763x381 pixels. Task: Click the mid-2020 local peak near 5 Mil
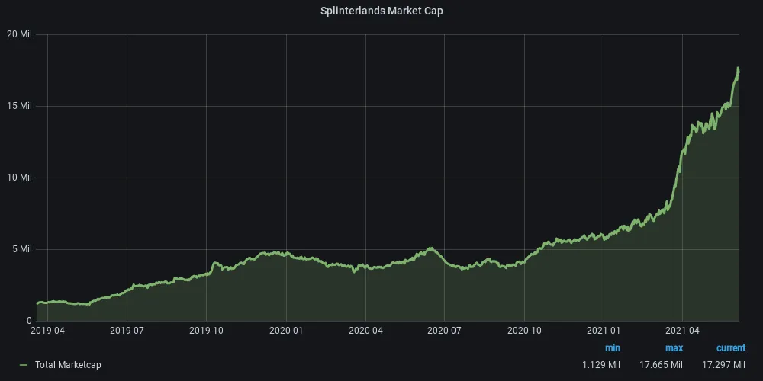pos(430,248)
